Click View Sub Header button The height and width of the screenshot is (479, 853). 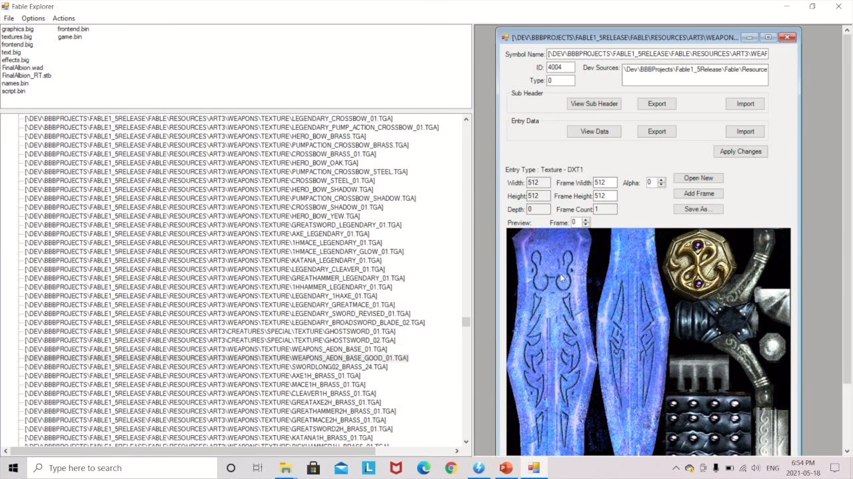coord(594,104)
